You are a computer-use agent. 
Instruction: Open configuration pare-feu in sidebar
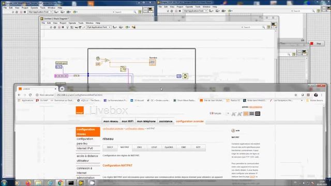pos(85,141)
